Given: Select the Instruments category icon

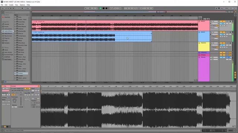Looking at the screenshot, I should (3, 29).
